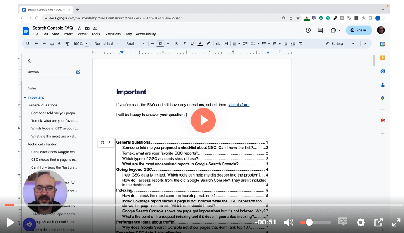Undo the last action

click(36, 44)
